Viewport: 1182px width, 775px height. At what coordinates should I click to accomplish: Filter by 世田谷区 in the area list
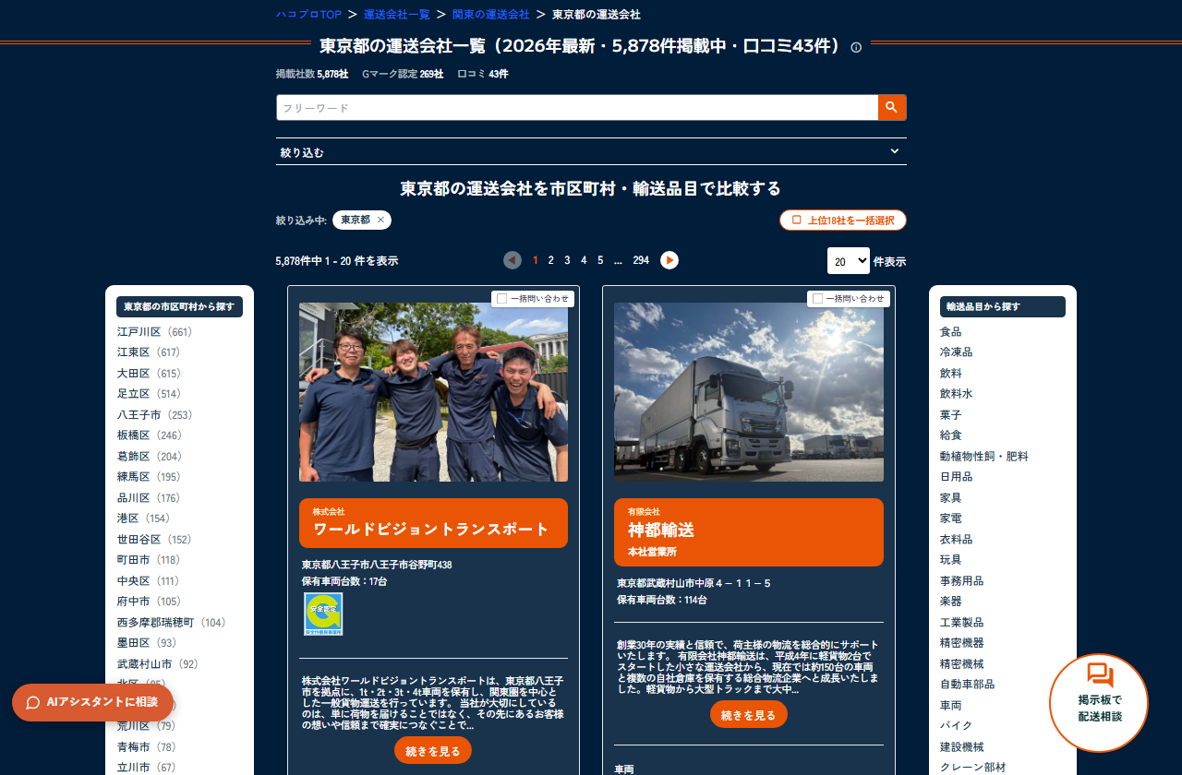click(155, 540)
